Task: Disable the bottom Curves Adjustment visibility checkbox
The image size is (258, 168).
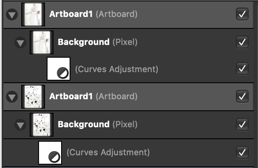Action: [242, 153]
